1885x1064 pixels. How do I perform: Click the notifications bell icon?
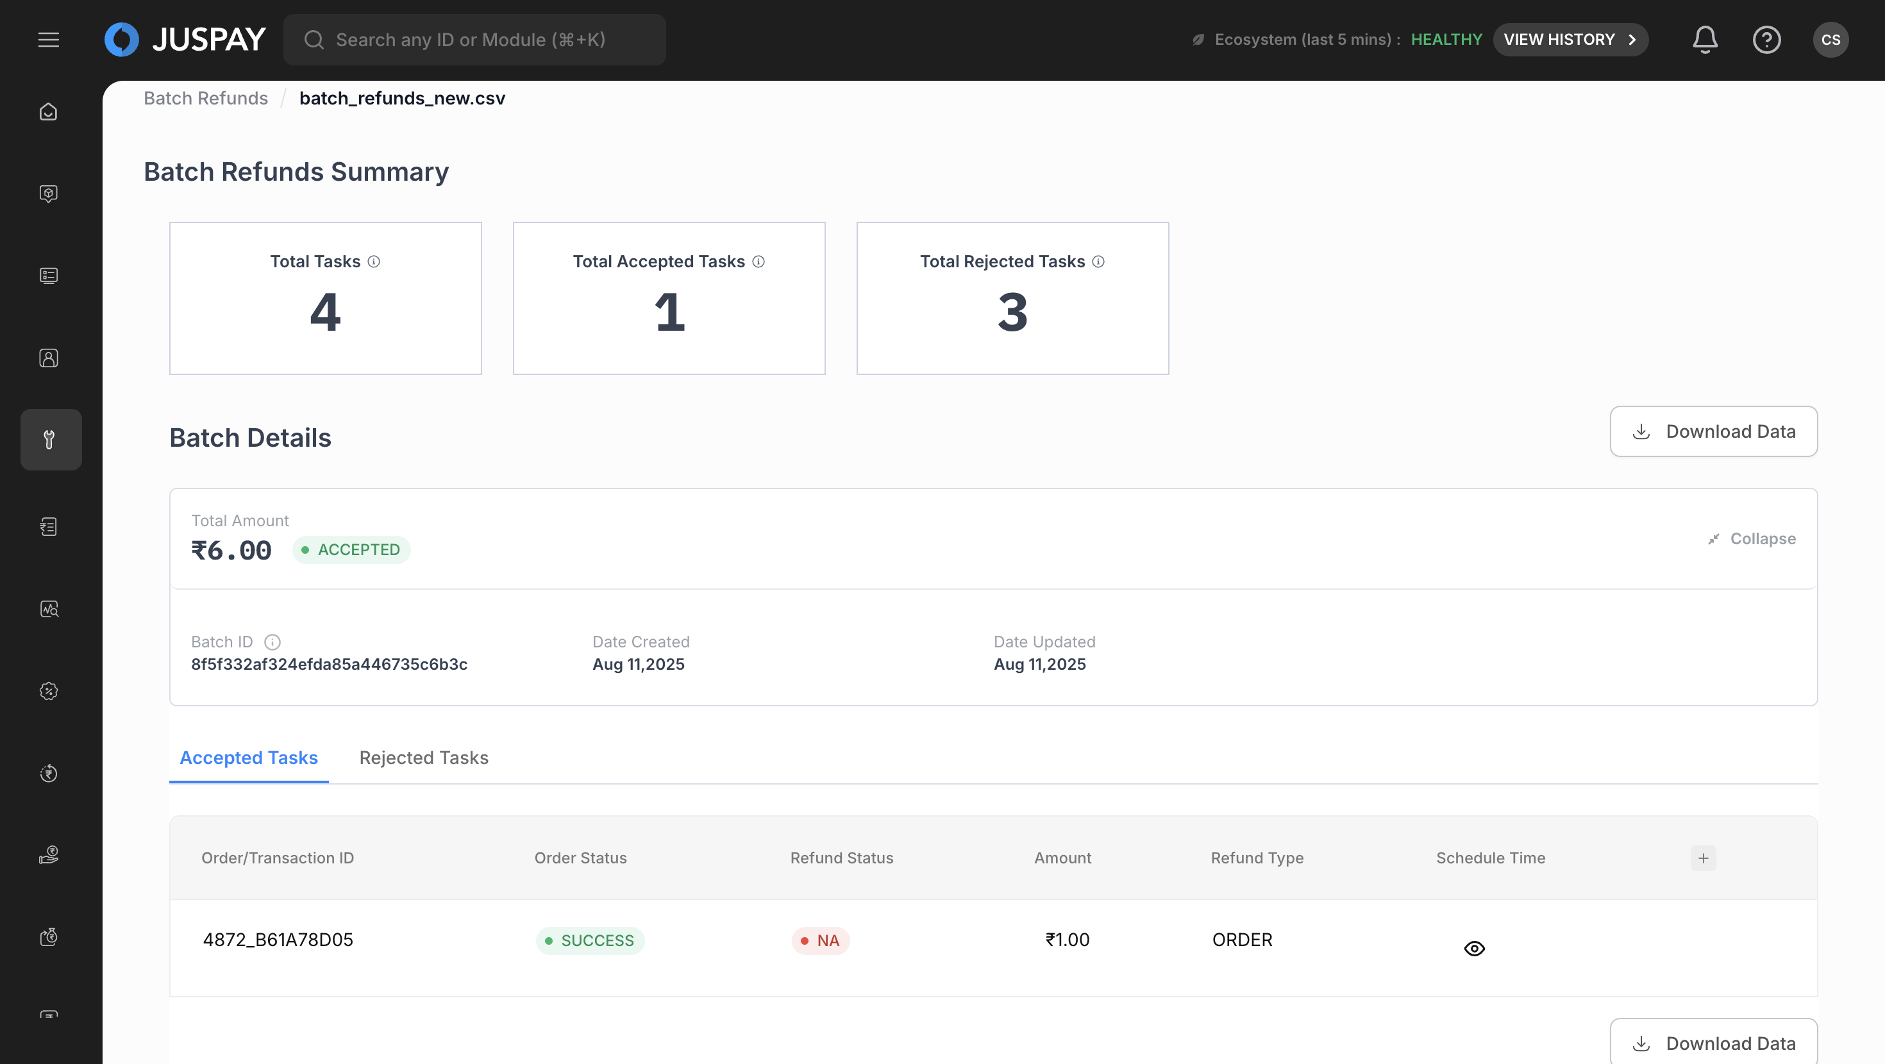click(x=1704, y=40)
